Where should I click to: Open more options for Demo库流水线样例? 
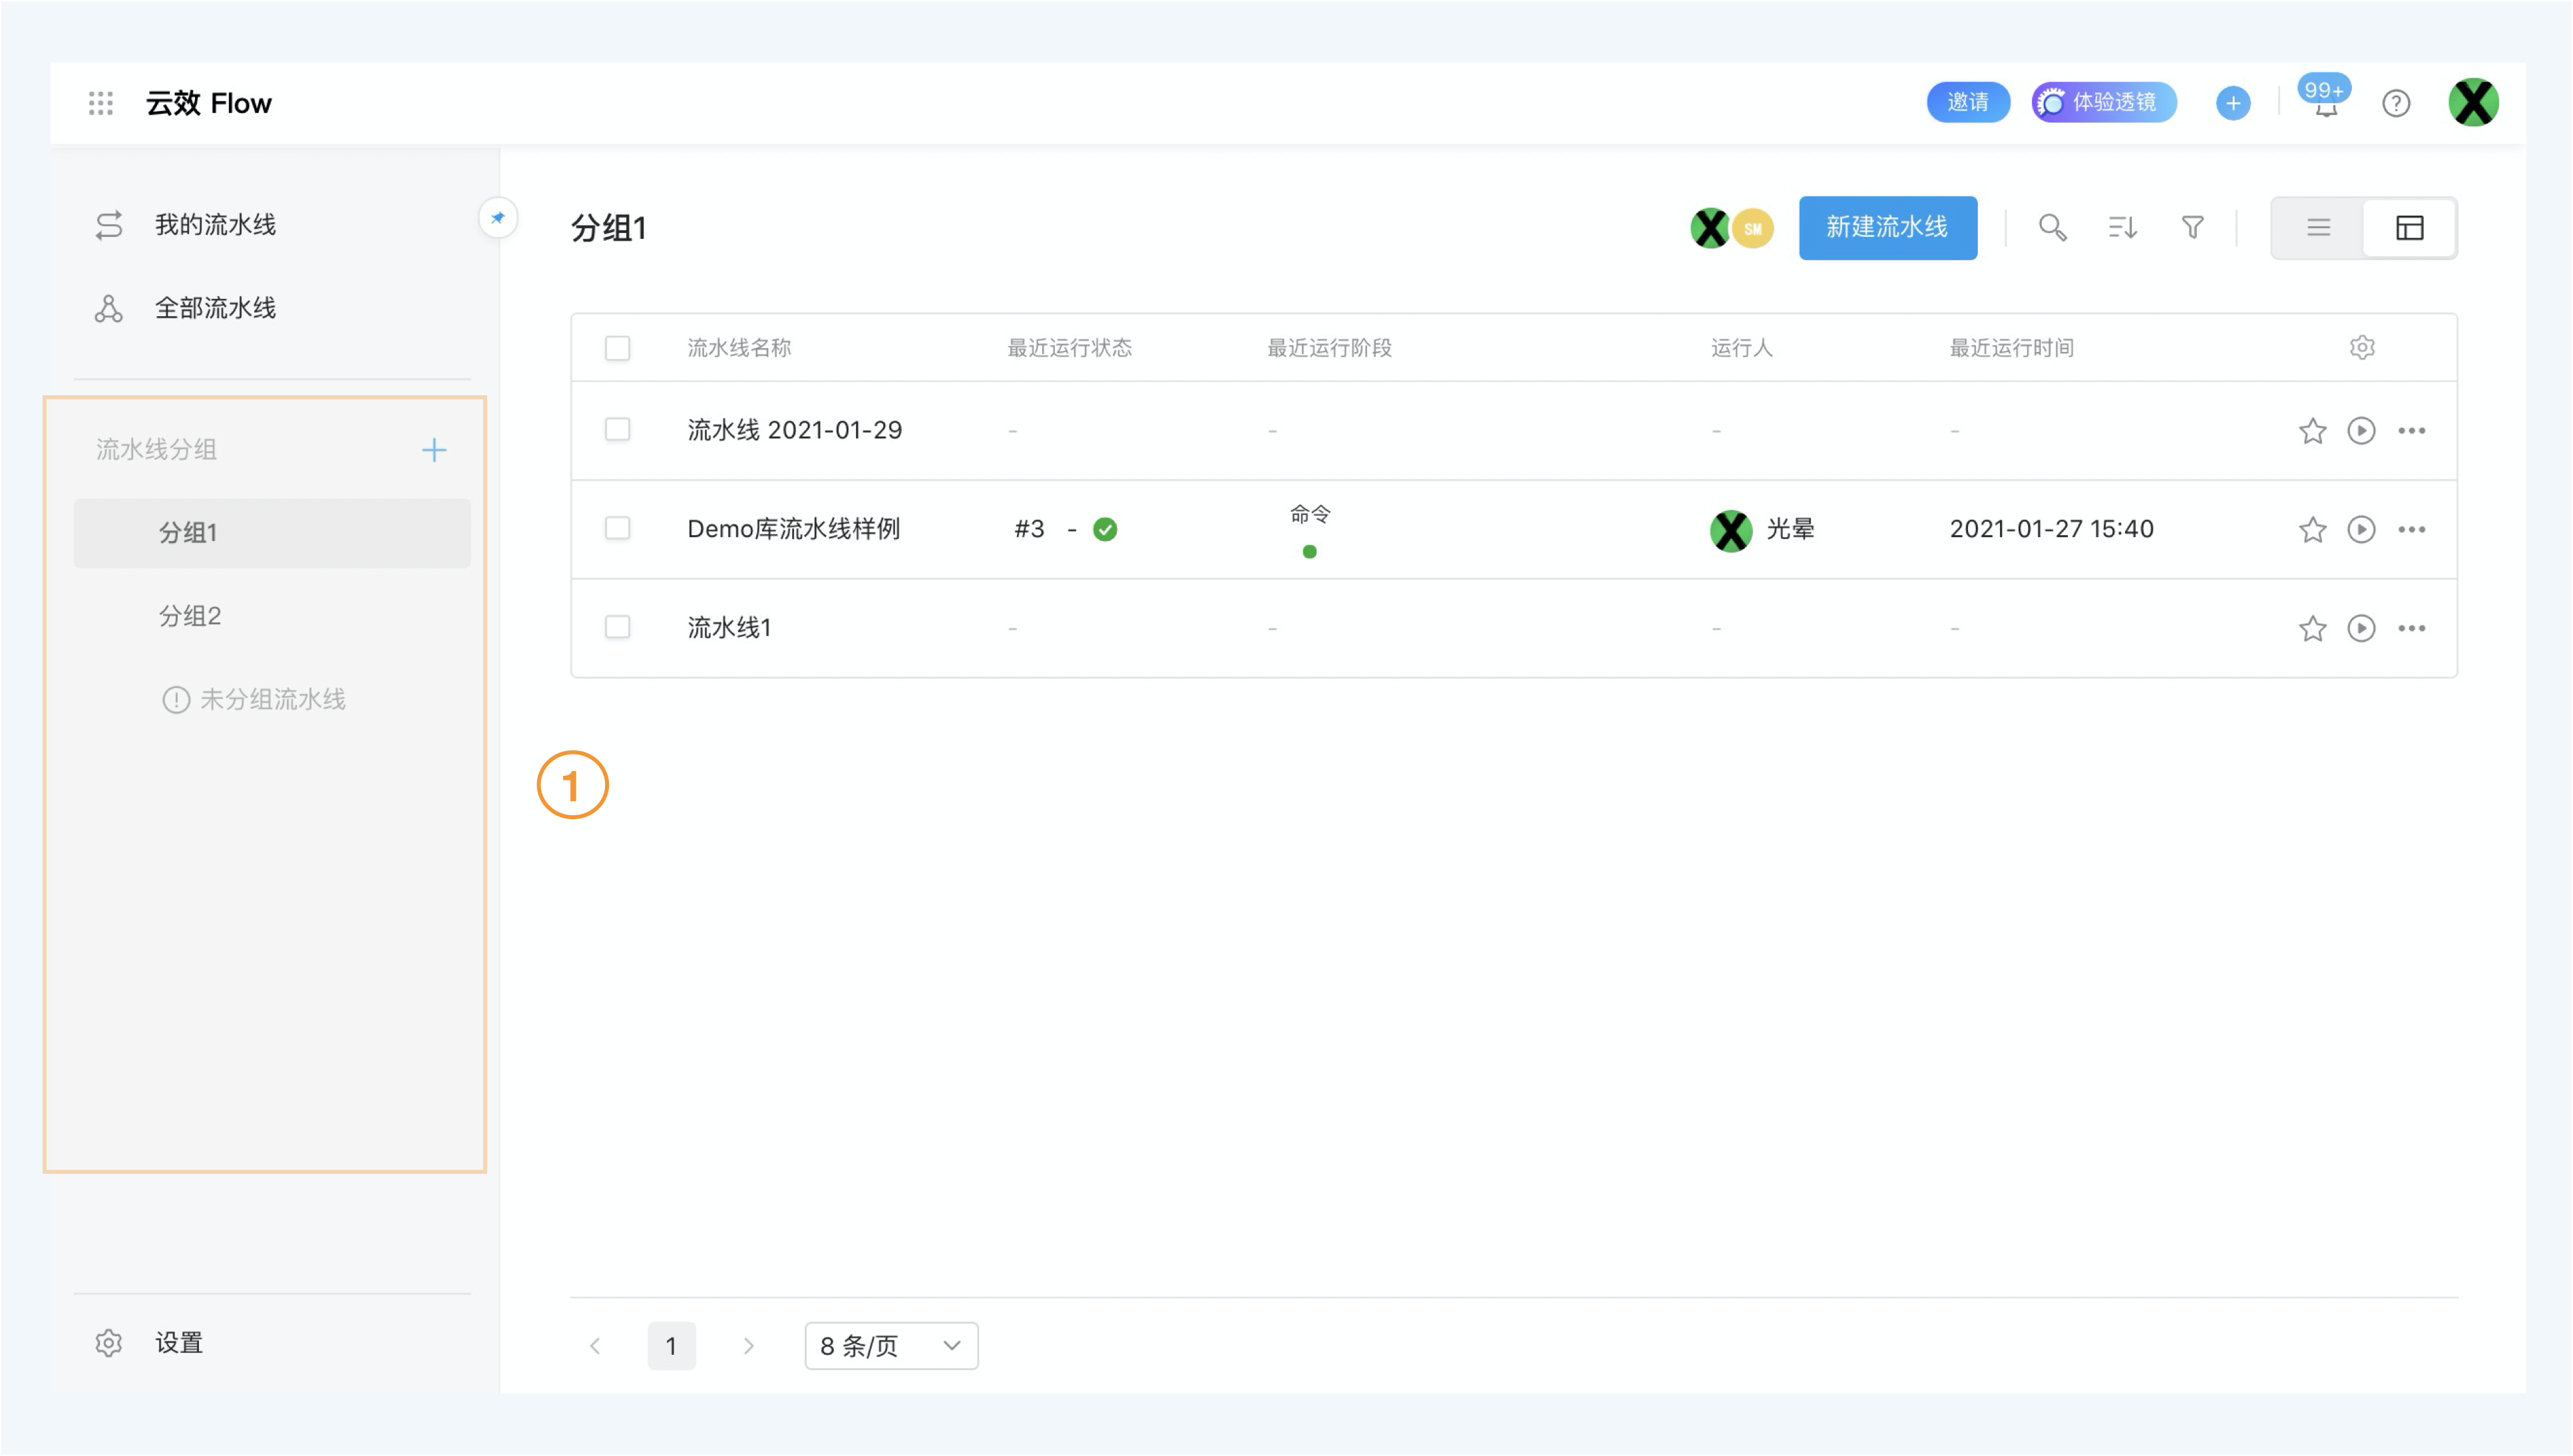coord(2411,529)
